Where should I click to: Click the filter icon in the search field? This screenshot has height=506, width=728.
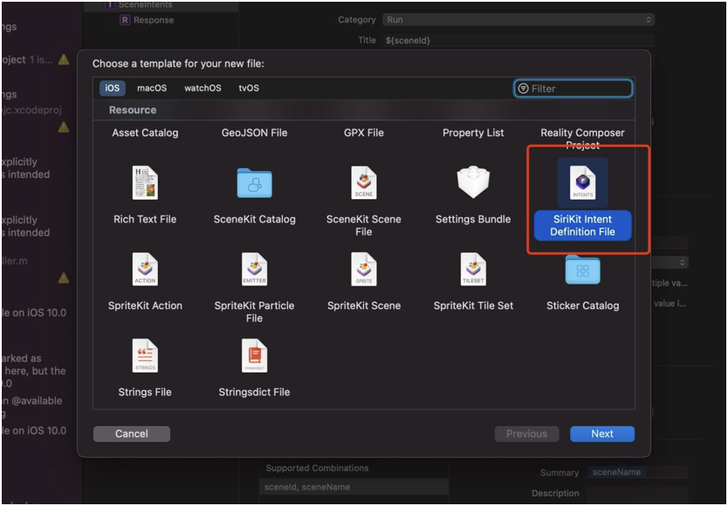tap(523, 88)
